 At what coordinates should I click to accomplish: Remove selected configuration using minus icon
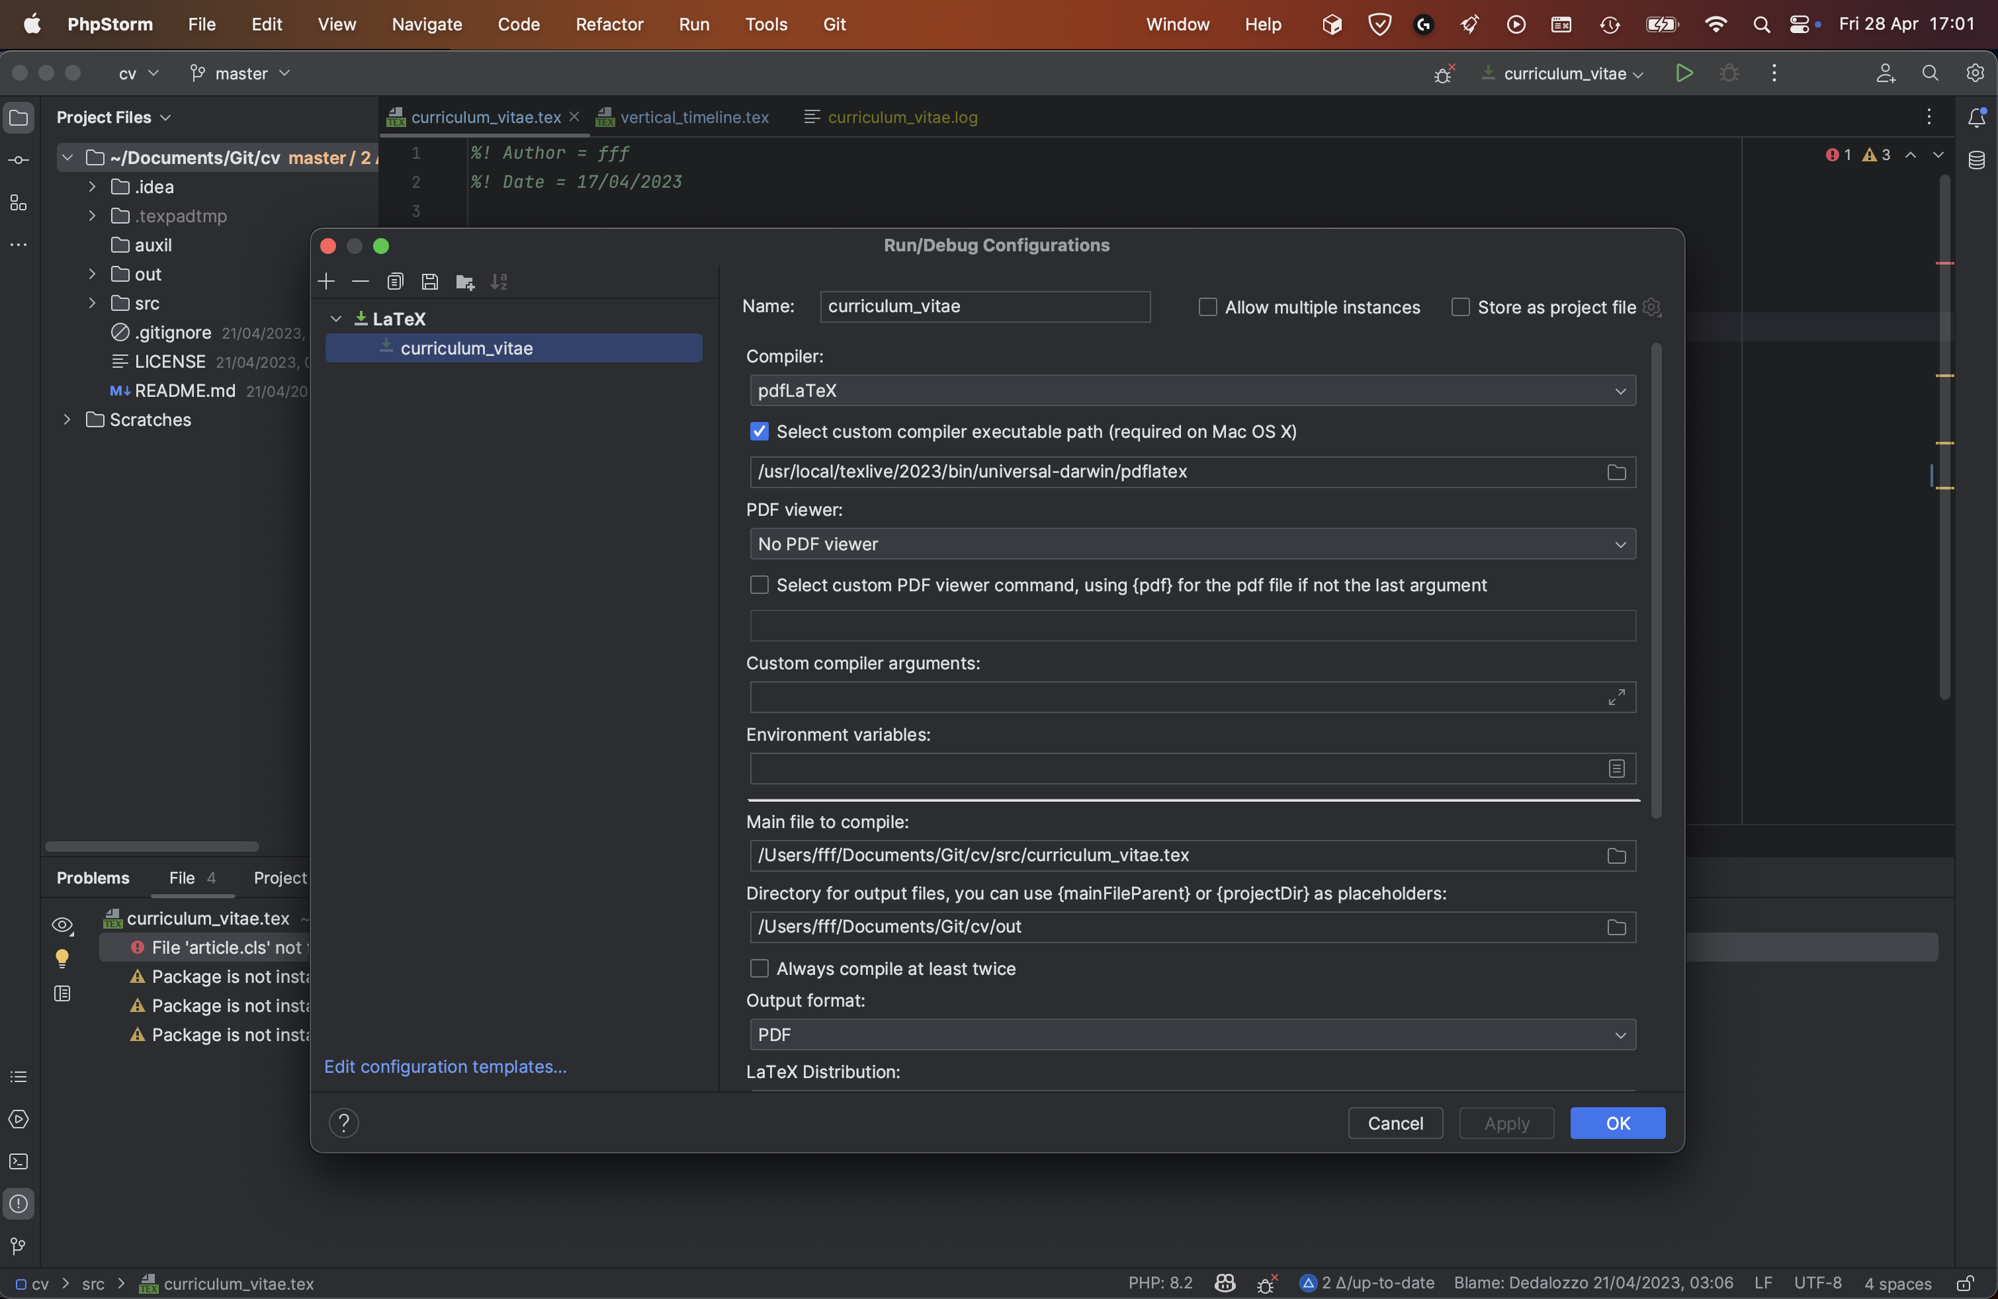pyautogui.click(x=360, y=281)
